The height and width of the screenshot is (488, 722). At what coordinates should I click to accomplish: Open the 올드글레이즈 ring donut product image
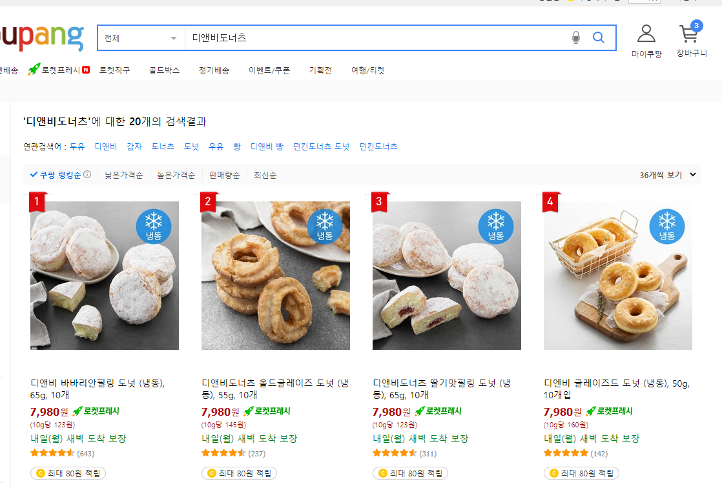pyautogui.click(x=276, y=275)
